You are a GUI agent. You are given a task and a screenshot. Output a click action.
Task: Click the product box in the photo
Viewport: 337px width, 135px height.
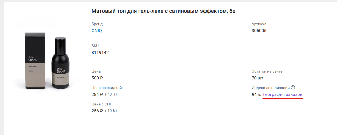35,61
